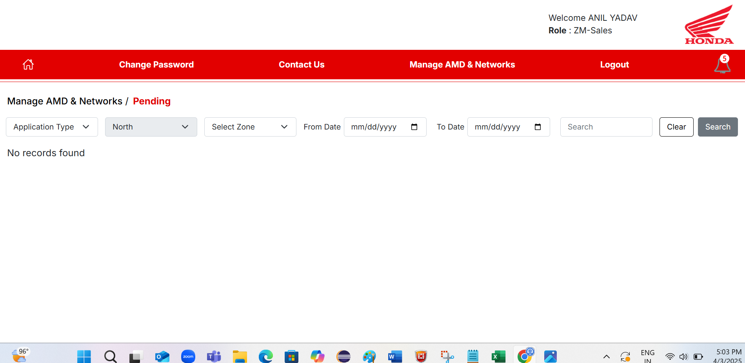This screenshot has width=745, height=363.
Task: Expand the Select Zone dropdown
Action: click(x=250, y=127)
